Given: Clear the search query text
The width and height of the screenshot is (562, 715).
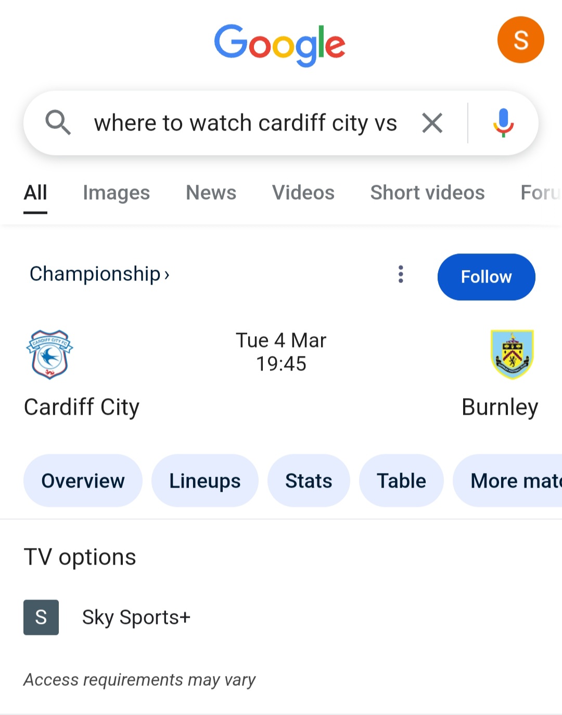Looking at the screenshot, I should (432, 123).
